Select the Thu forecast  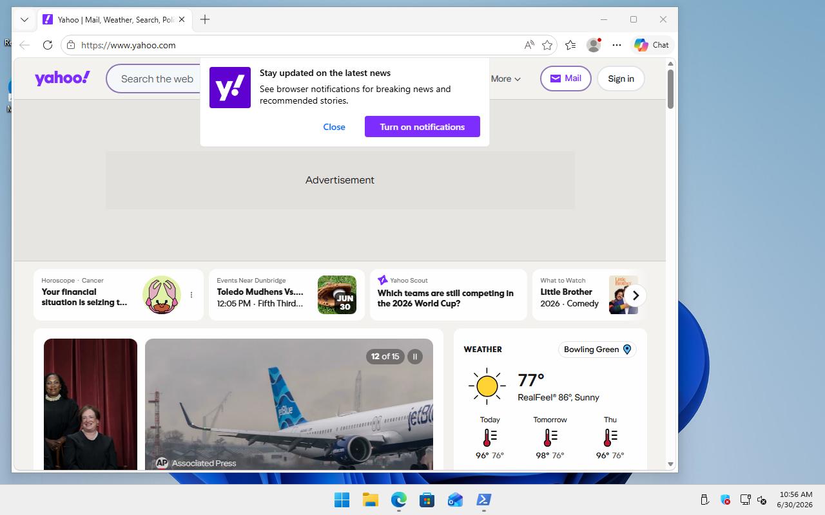pos(610,438)
